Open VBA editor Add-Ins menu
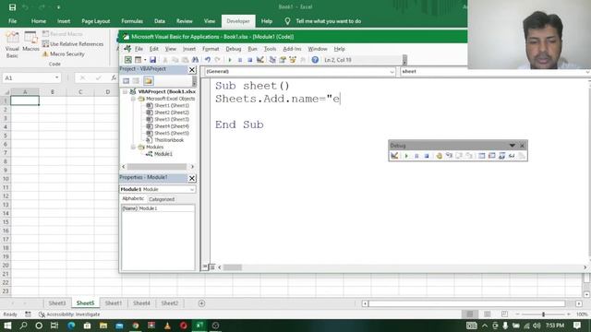591x332 pixels. click(x=292, y=49)
